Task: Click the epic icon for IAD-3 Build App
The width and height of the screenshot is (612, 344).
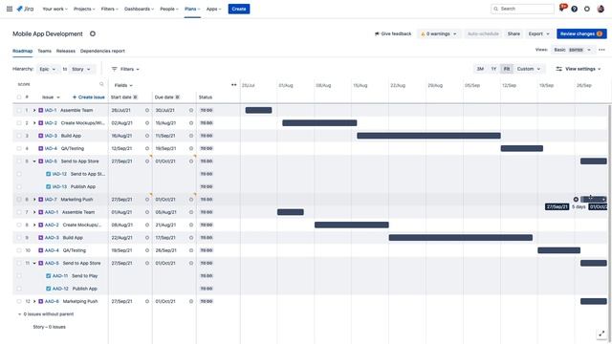Action: click(x=40, y=136)
